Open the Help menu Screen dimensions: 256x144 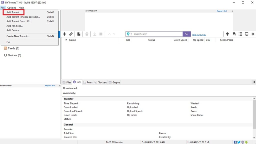[x=21, y=8]
